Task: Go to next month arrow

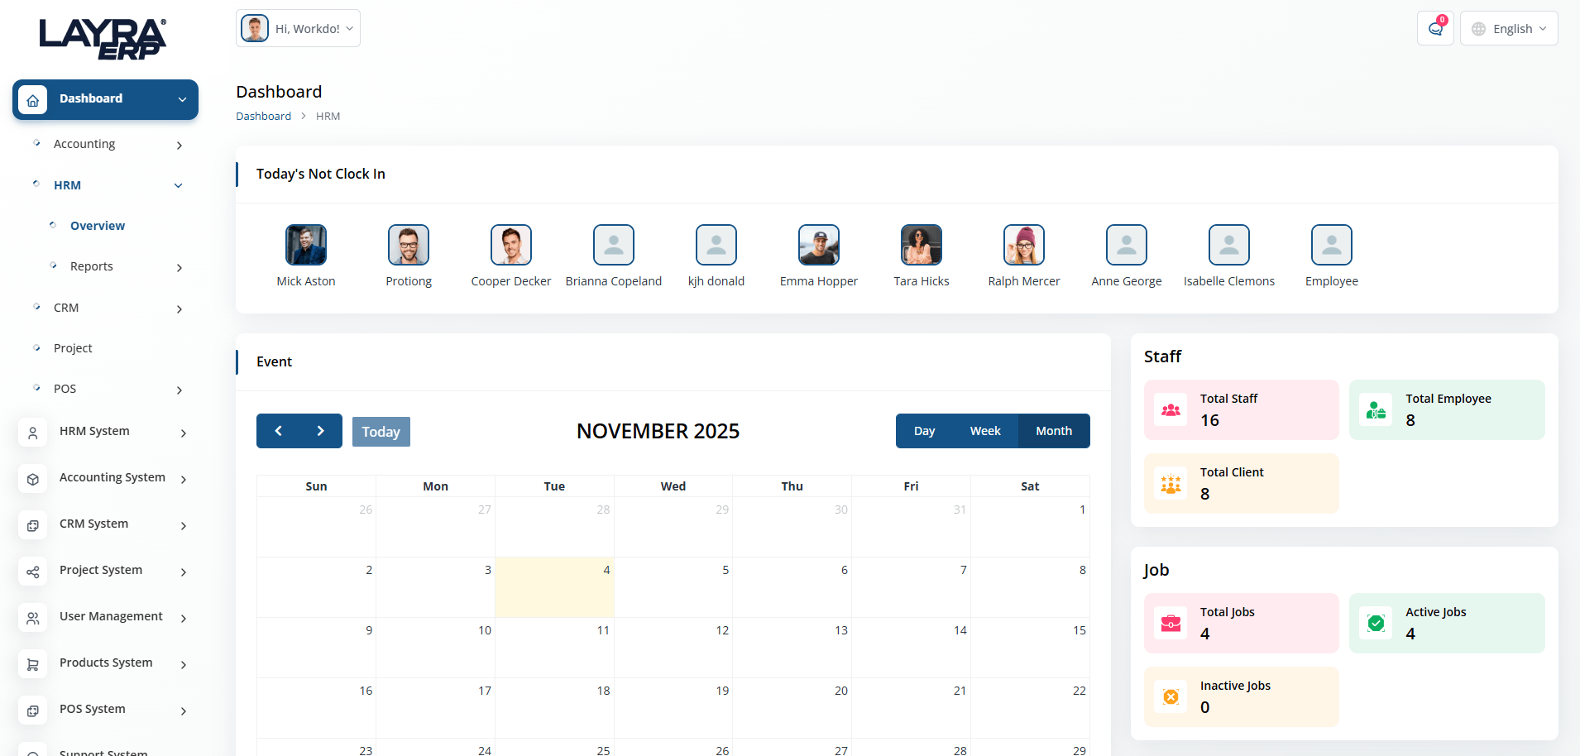Action: 321,431
